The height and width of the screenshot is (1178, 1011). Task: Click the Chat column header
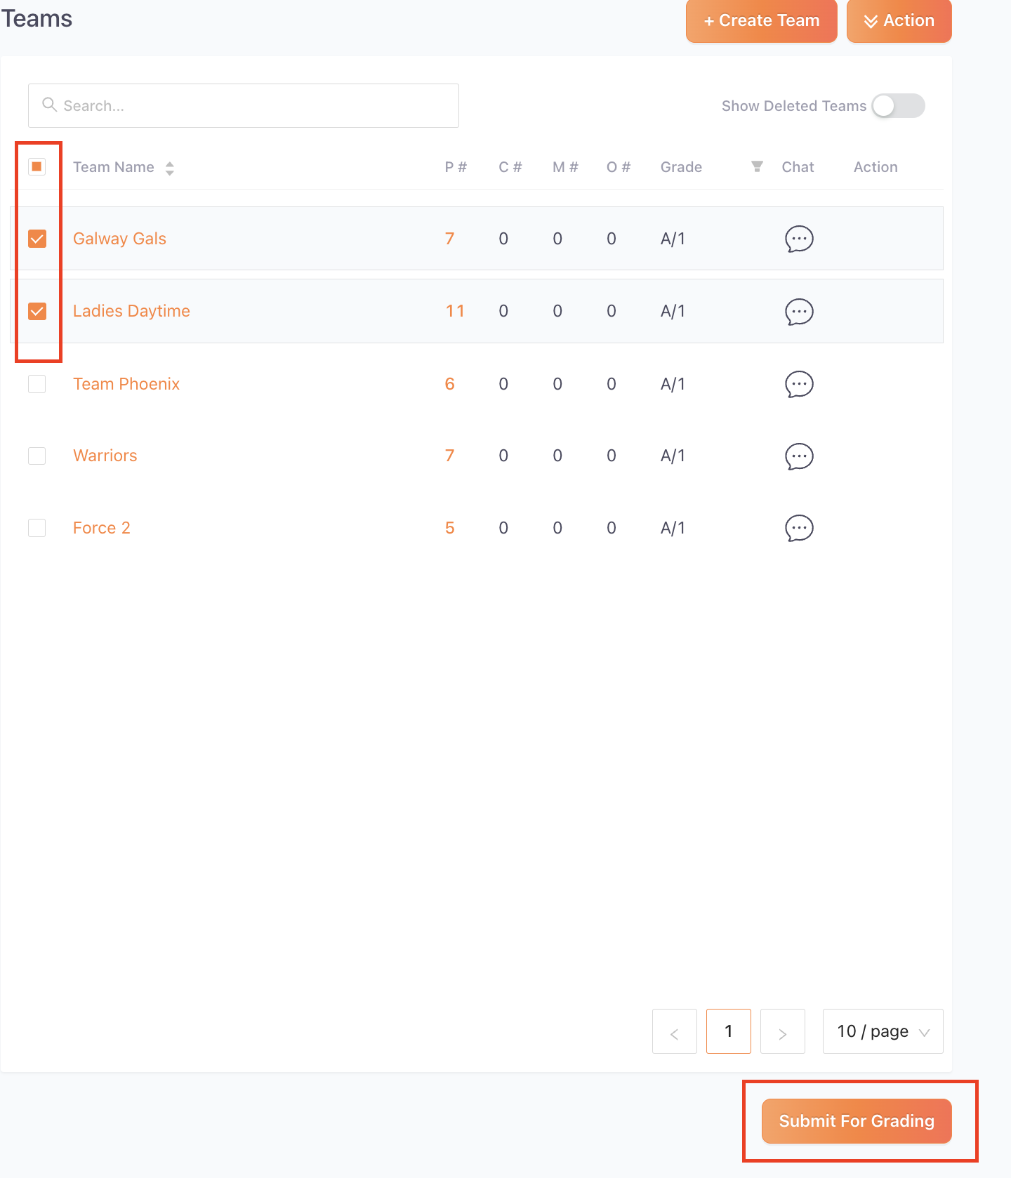point(798,167)
